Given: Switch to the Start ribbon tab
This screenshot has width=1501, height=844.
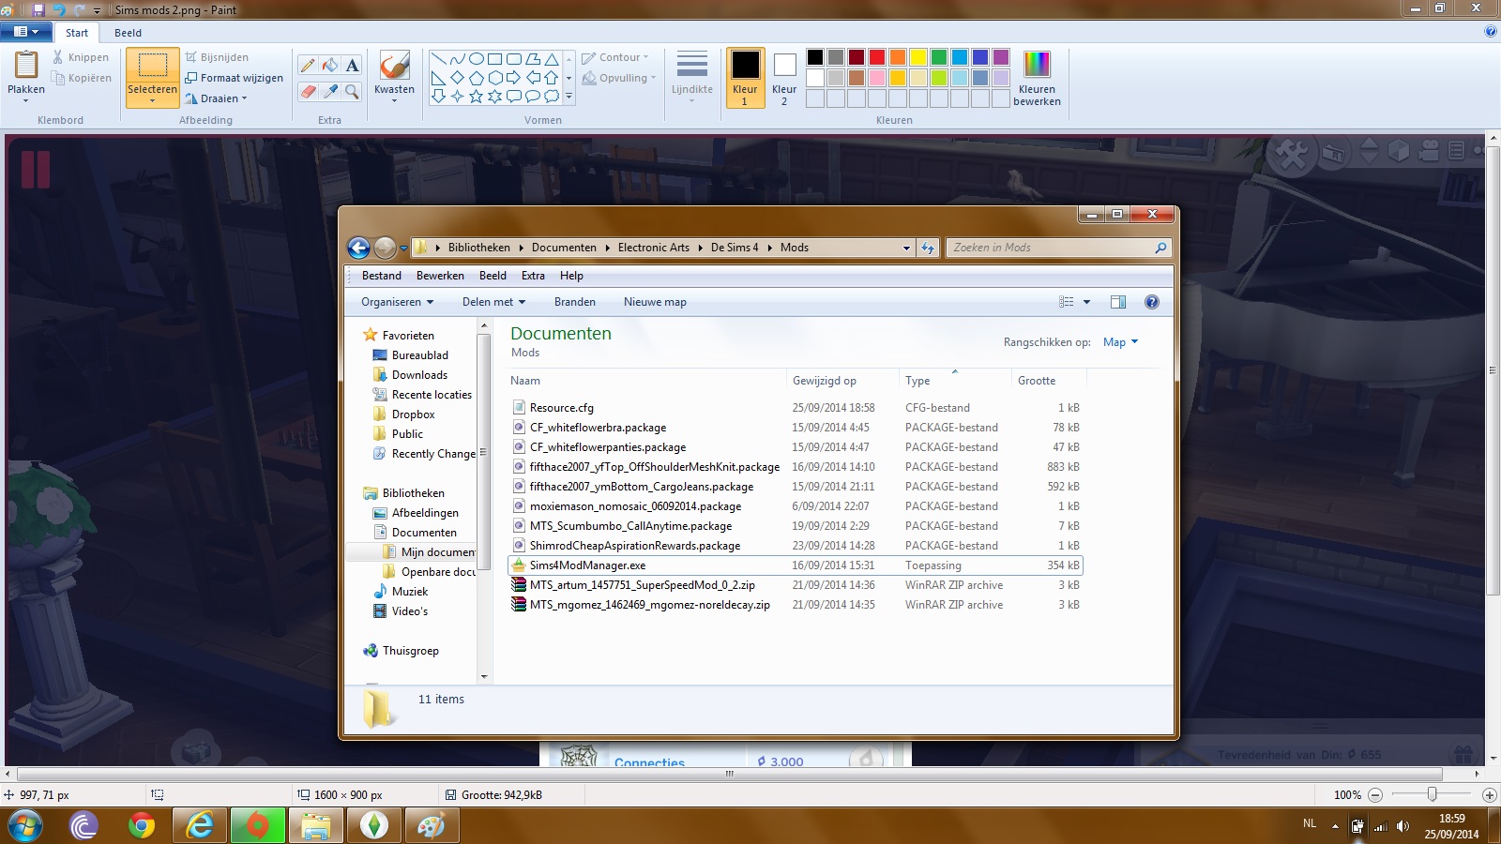Looking at the screenshot, I should [77, 33].
